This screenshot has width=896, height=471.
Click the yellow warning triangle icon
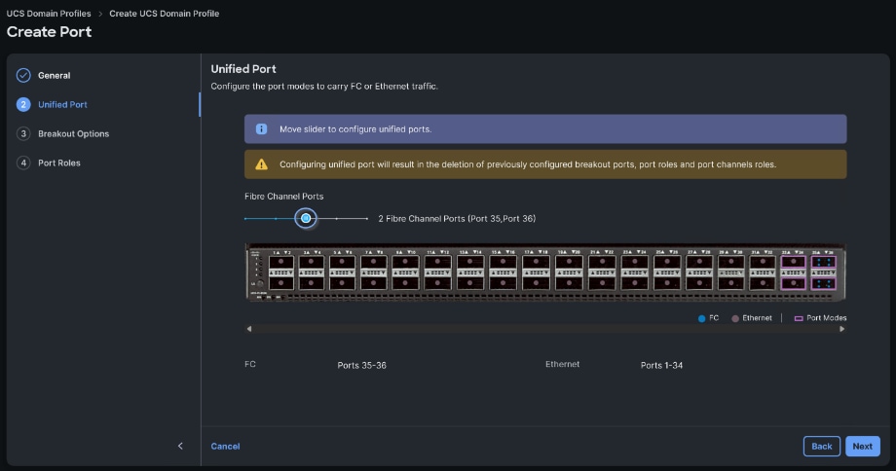[261, 164]
